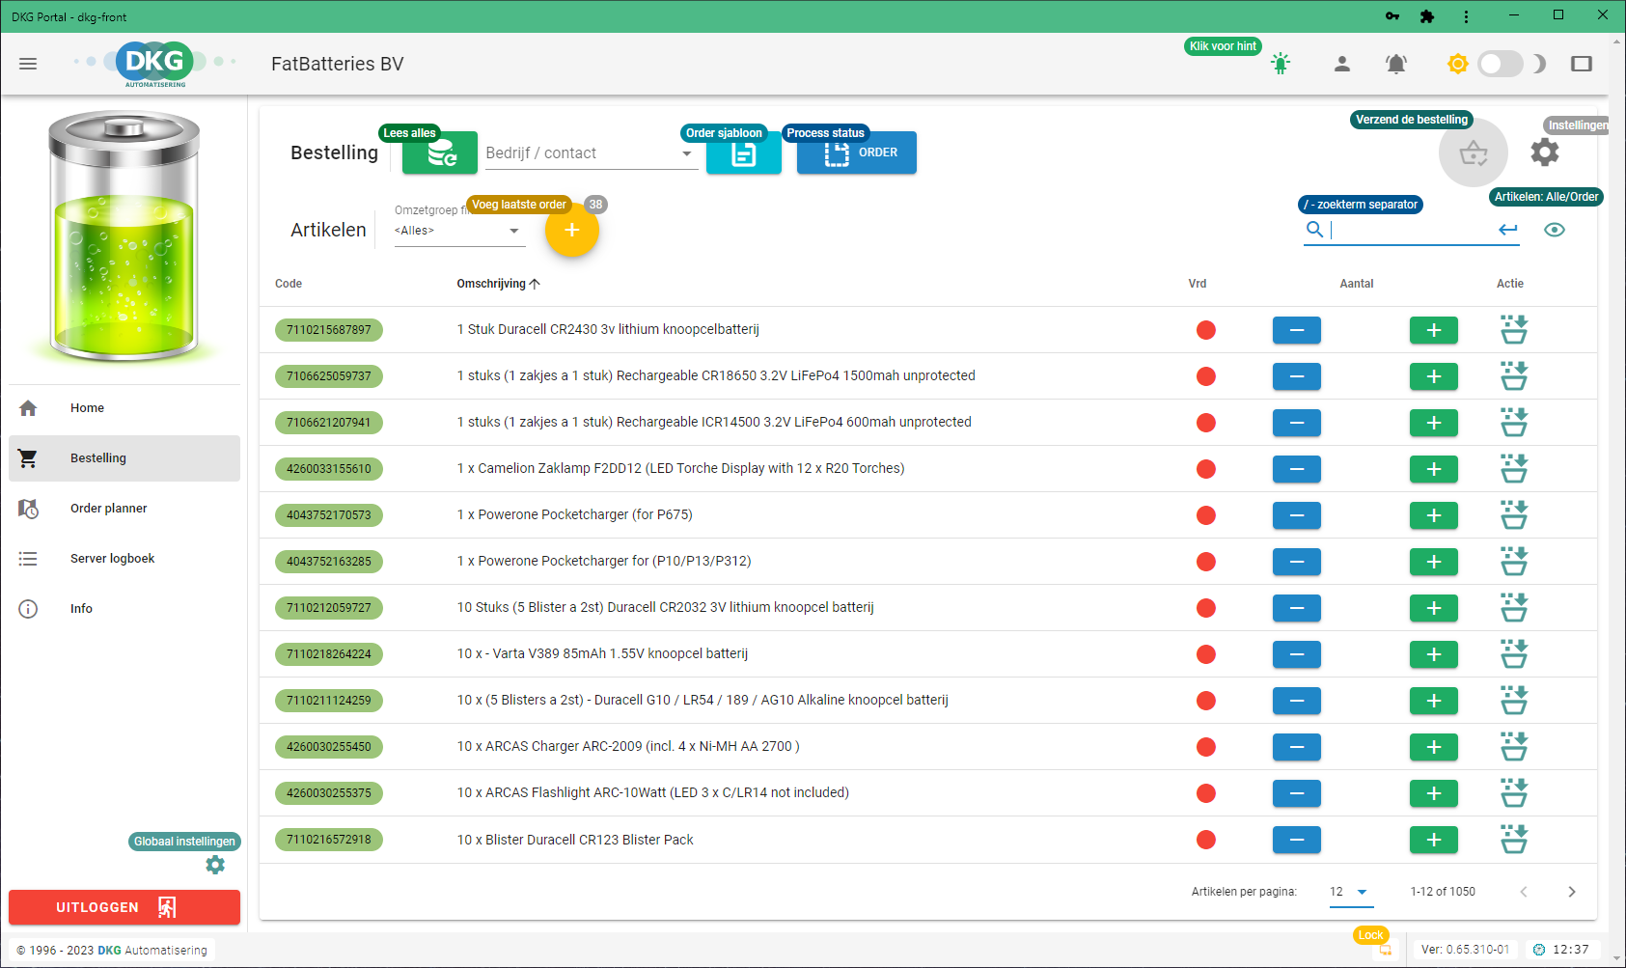Click article code 7110215687897 chip
This screenshot has height=968, width=1626.
tap(329, 330)
